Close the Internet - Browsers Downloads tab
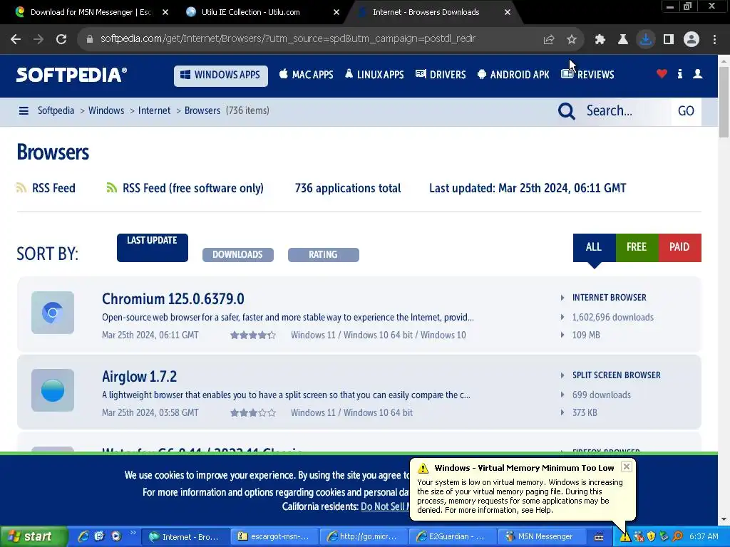Image resolution: width=730 pixels, height=547 pixels. (x=508, y=12)
